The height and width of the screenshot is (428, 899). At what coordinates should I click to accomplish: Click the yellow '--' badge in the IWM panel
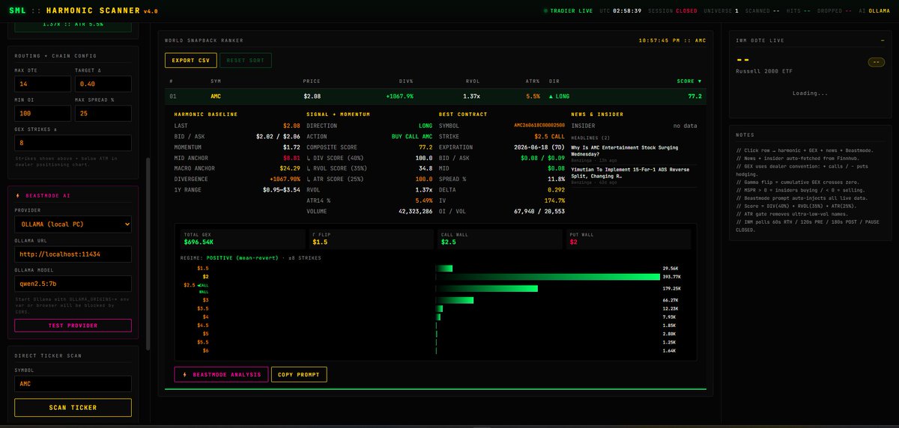coord(875,62)
